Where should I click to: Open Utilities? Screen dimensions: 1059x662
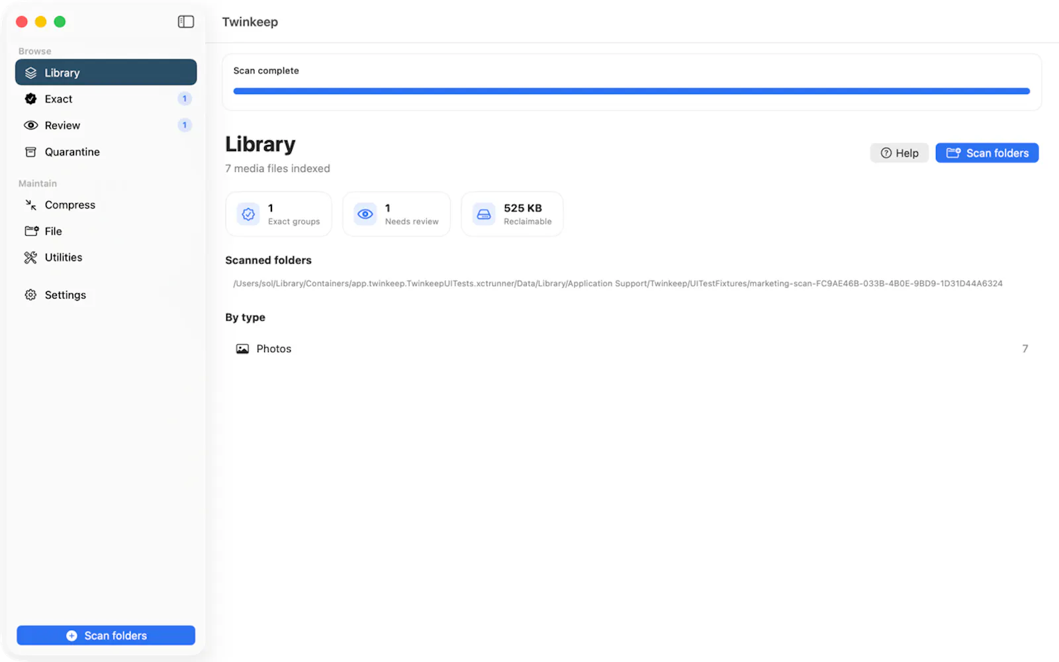click(106, 258)
